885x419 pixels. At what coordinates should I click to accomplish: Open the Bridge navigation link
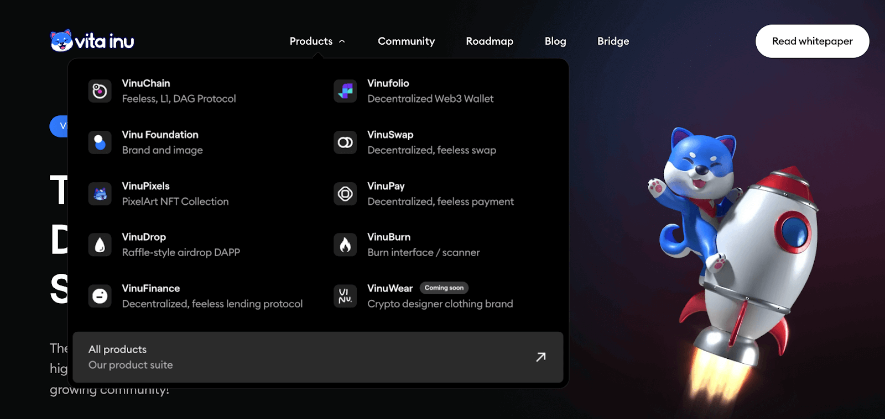pos(613,41)
